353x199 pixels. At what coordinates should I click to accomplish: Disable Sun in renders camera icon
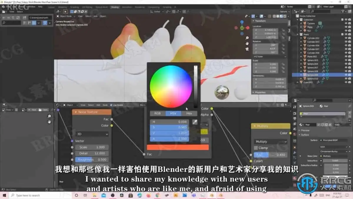point(349,30)
